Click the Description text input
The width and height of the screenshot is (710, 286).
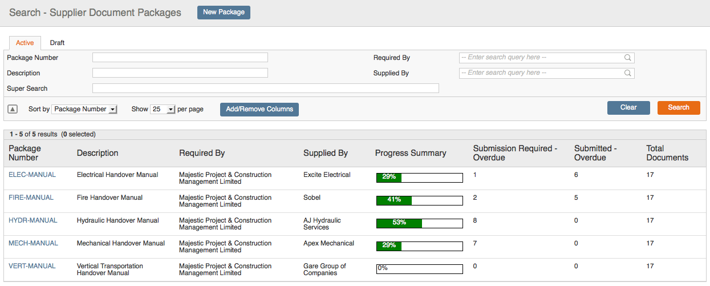pos(180,72)
